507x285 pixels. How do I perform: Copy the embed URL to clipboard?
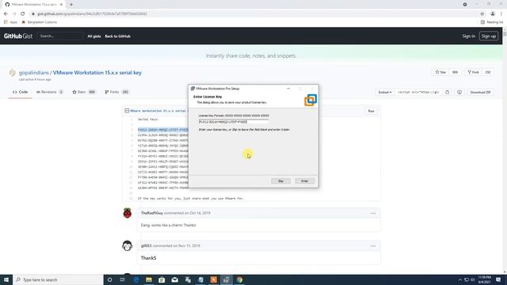447,92
